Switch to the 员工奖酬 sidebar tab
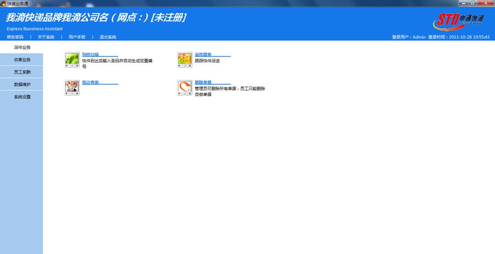The image size is (495, 254). click(21, 72)
